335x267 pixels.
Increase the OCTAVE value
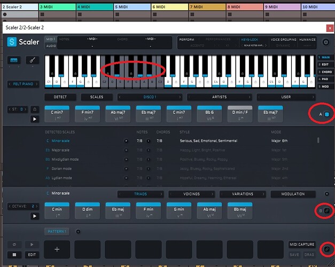click(37, 206)
